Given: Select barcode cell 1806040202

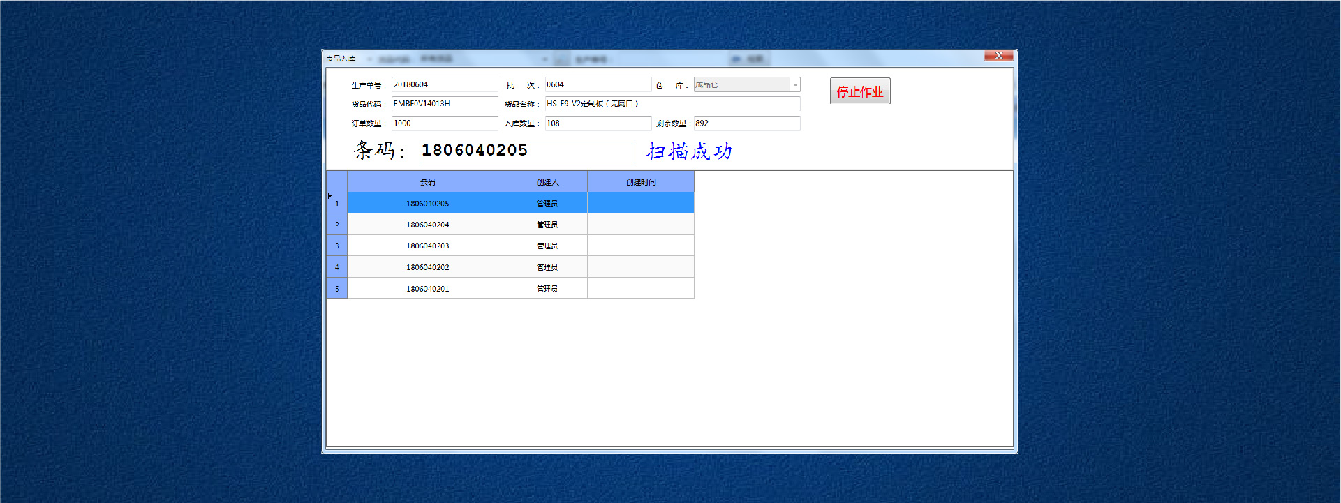Looking at the screenshot, I should pos(427,267).
